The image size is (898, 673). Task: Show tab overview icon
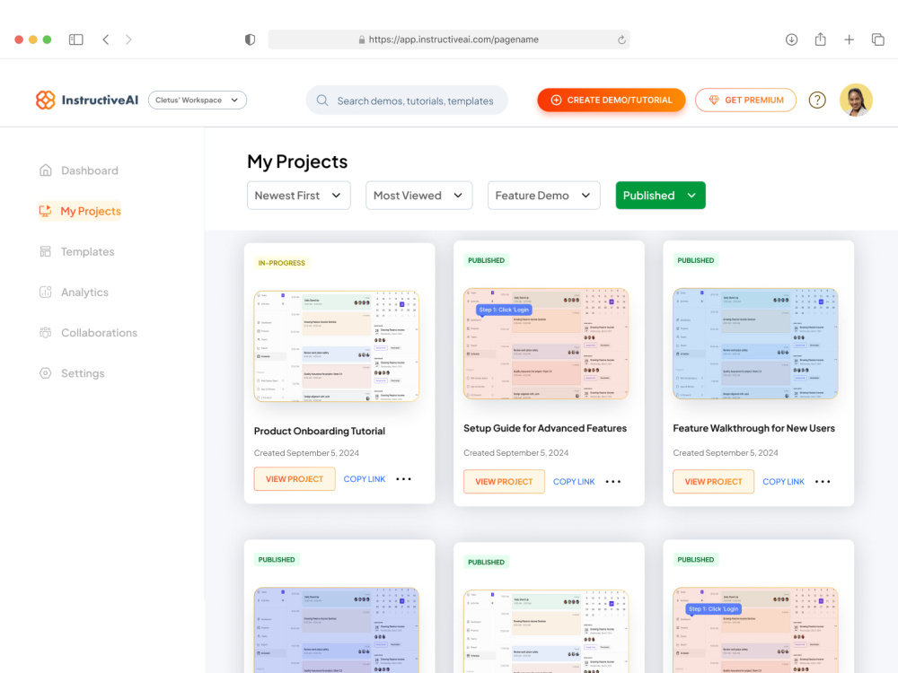878,39
